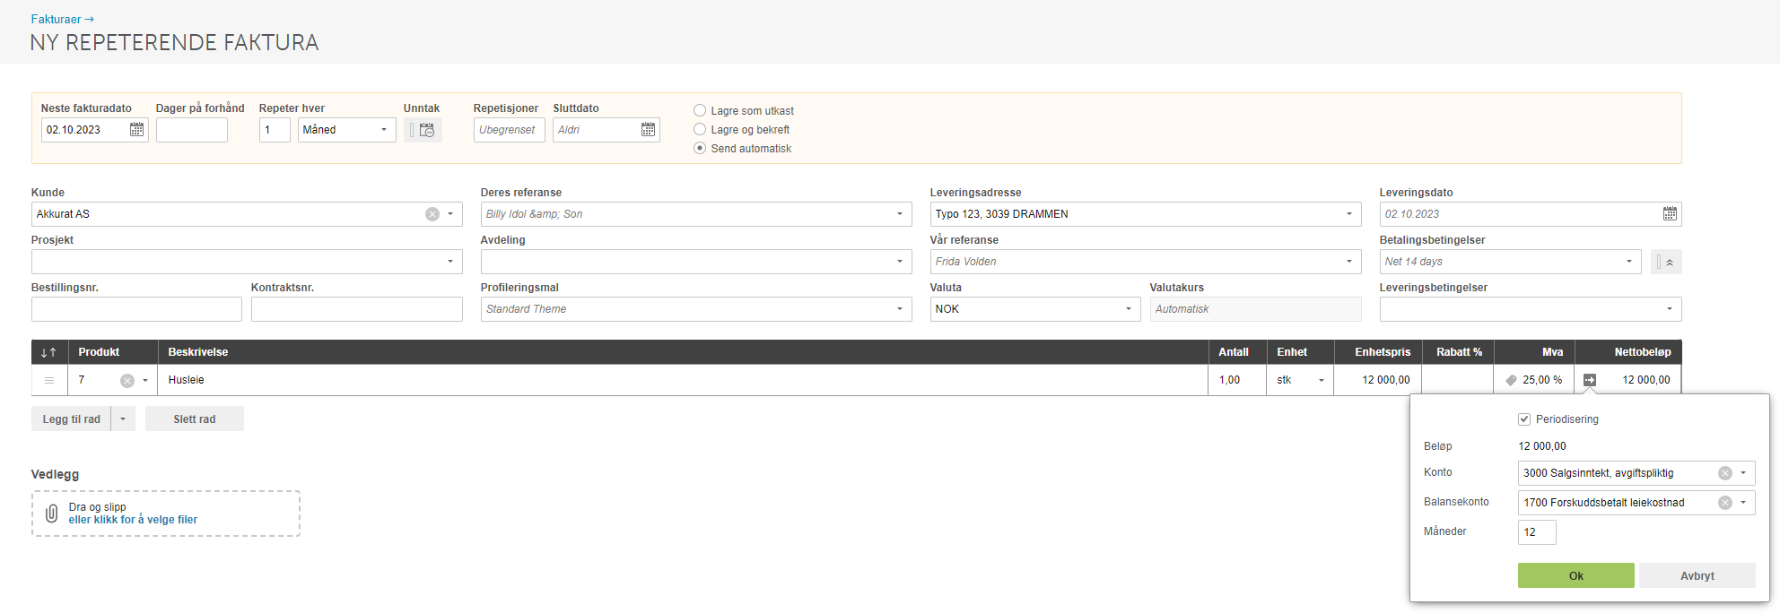Select Send automatisk option

700,148
